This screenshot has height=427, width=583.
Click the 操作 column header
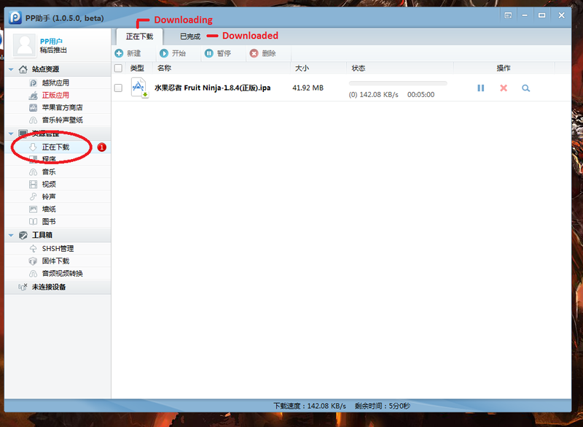pos(504,68)
